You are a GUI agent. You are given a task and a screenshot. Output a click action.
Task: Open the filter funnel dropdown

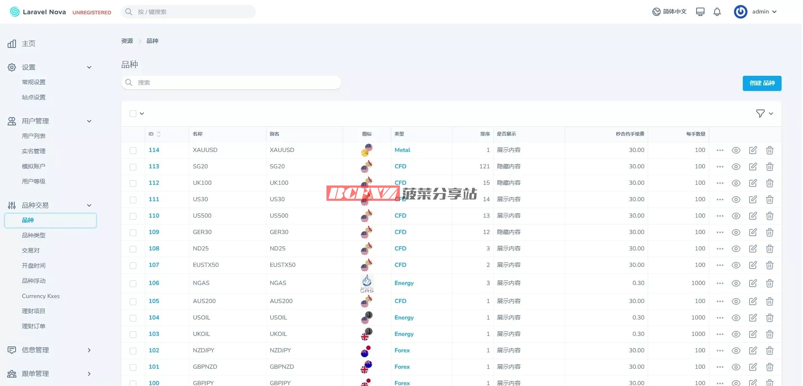coord(764,114)
